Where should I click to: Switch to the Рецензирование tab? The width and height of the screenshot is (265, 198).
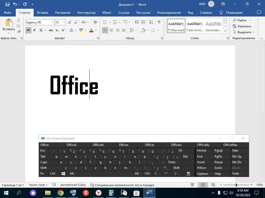coord(169,13)
